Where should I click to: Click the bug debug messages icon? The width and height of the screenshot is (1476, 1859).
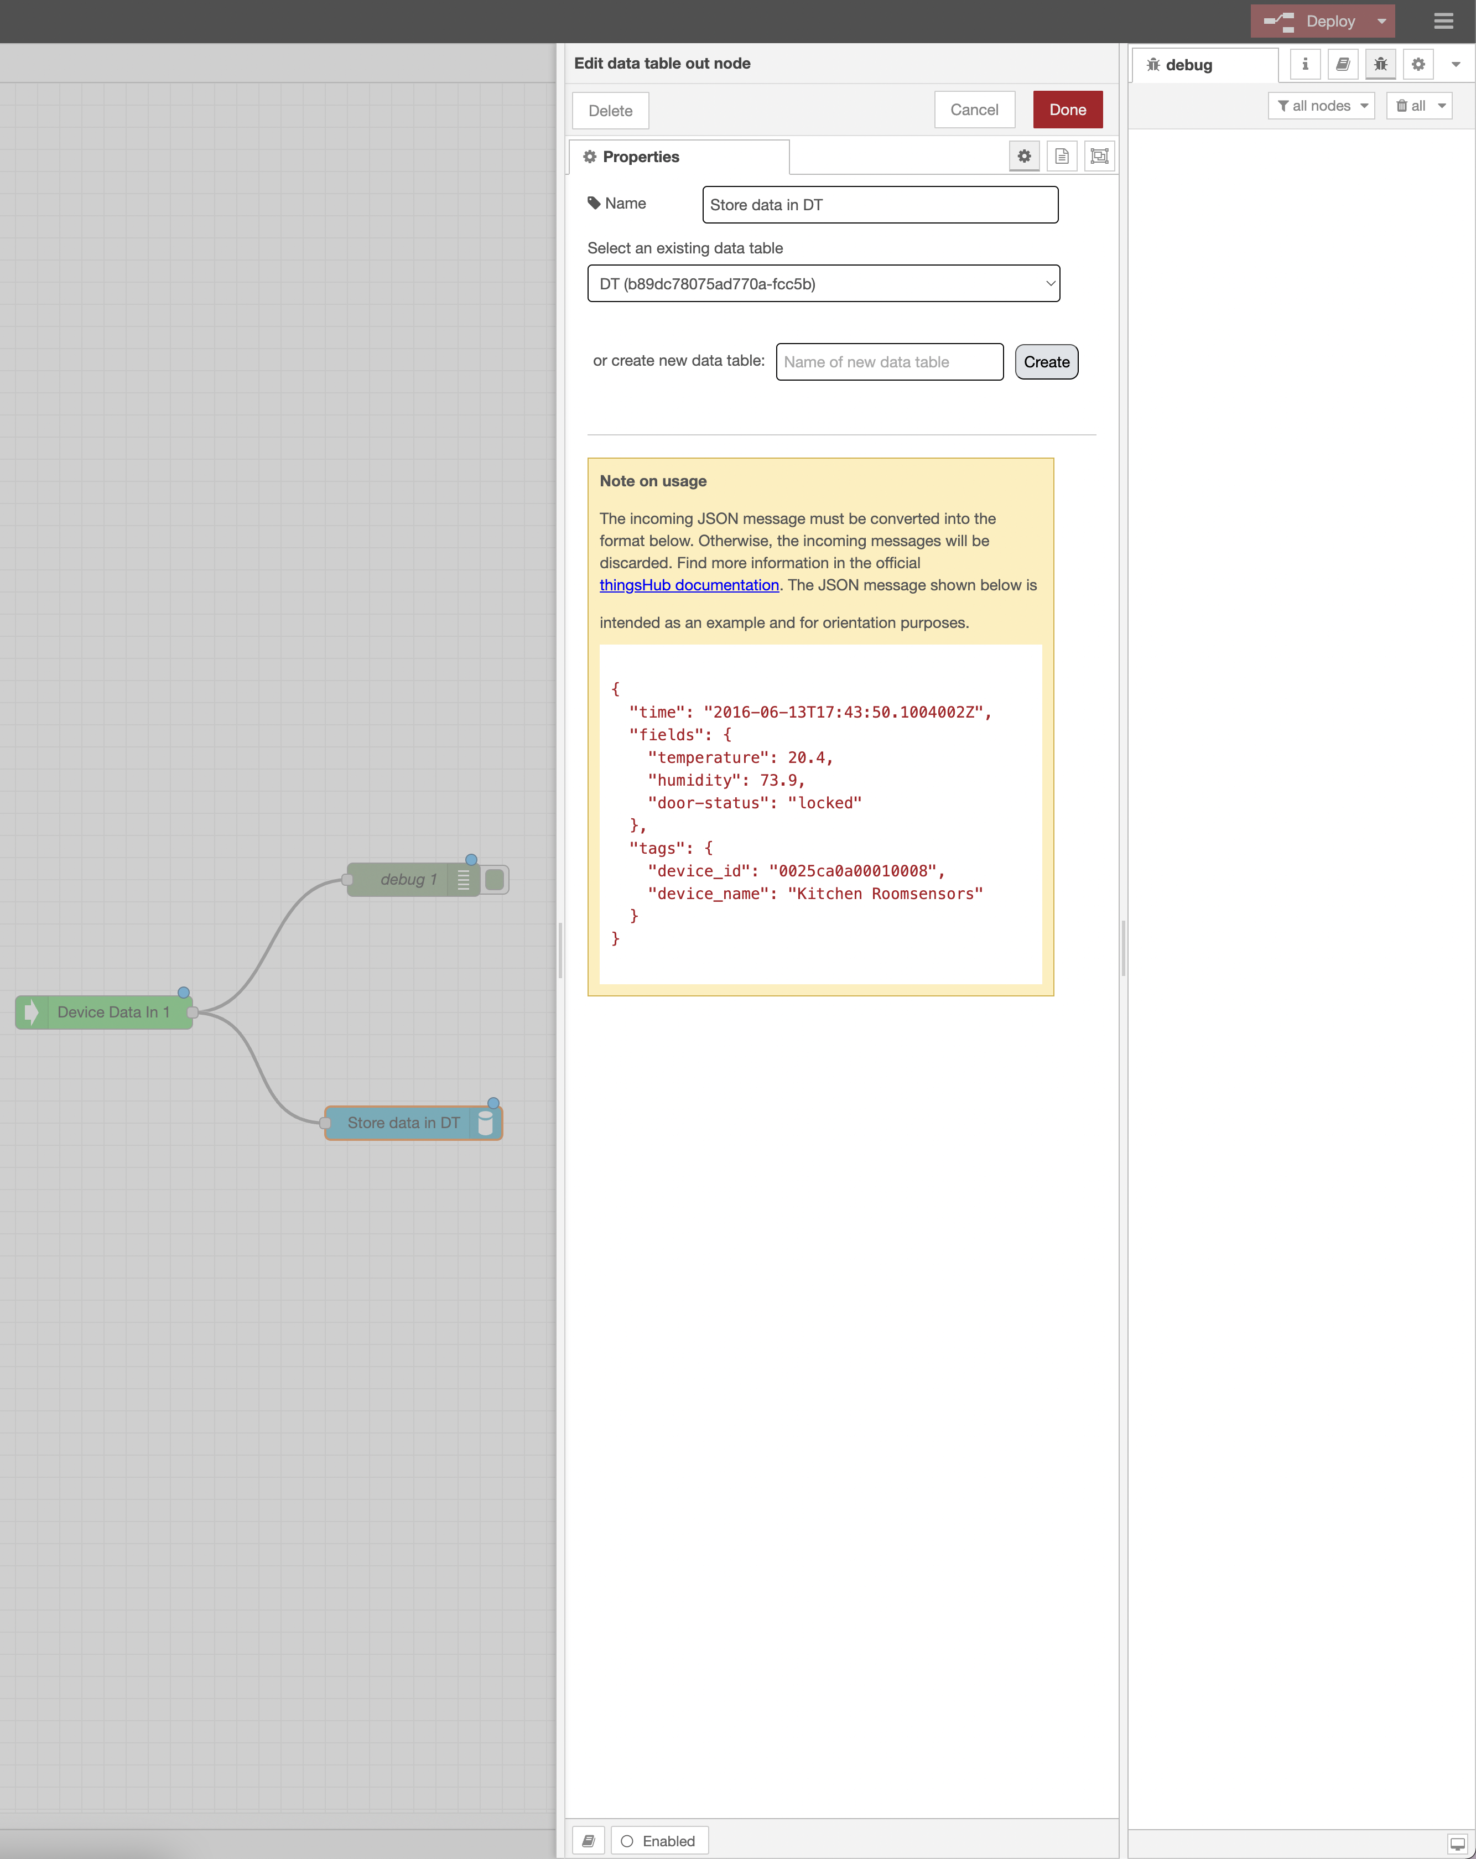(x=1380, y=65)
